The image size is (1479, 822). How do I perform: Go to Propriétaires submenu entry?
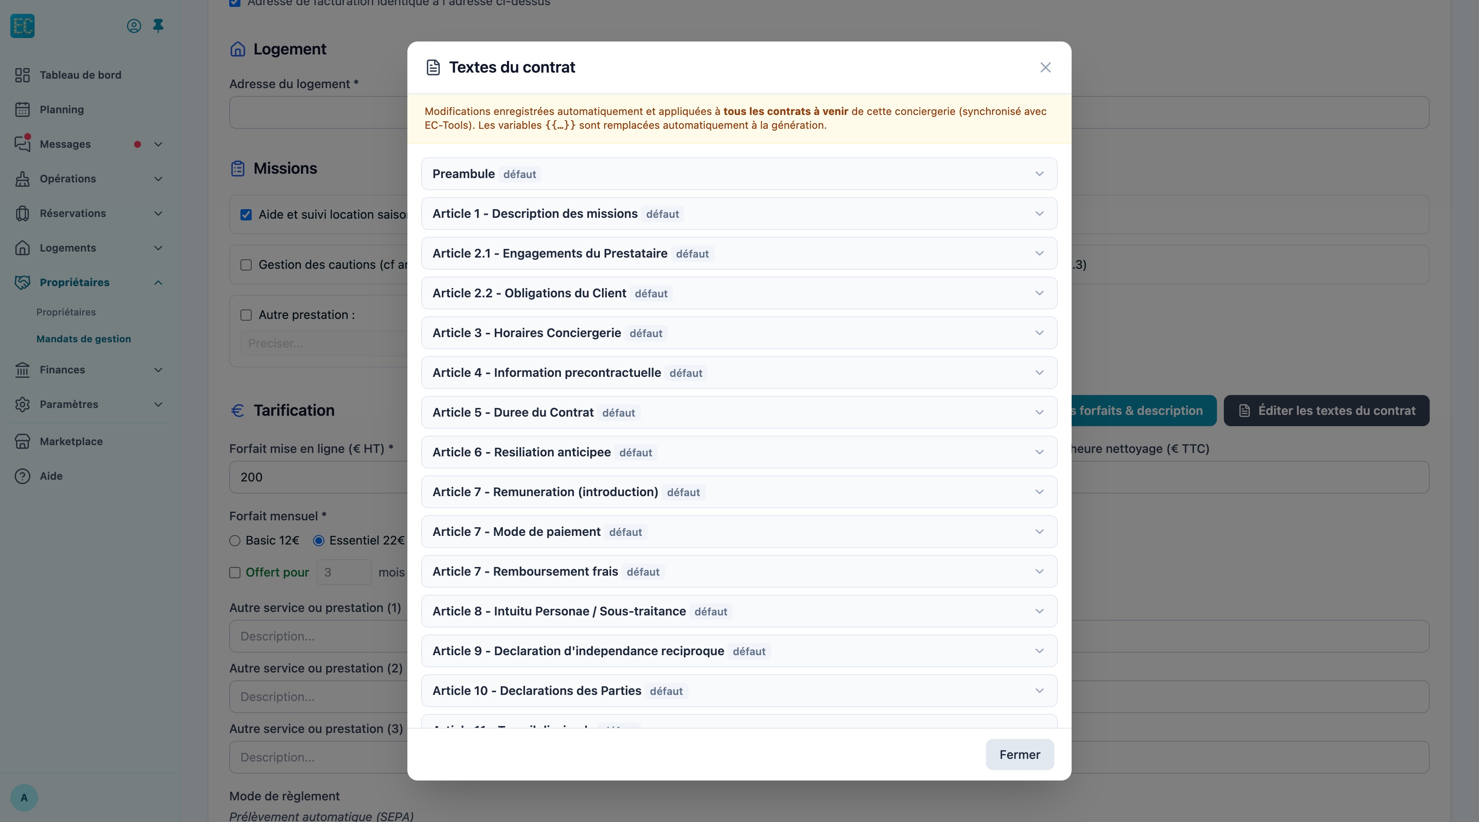click(66, 312)
